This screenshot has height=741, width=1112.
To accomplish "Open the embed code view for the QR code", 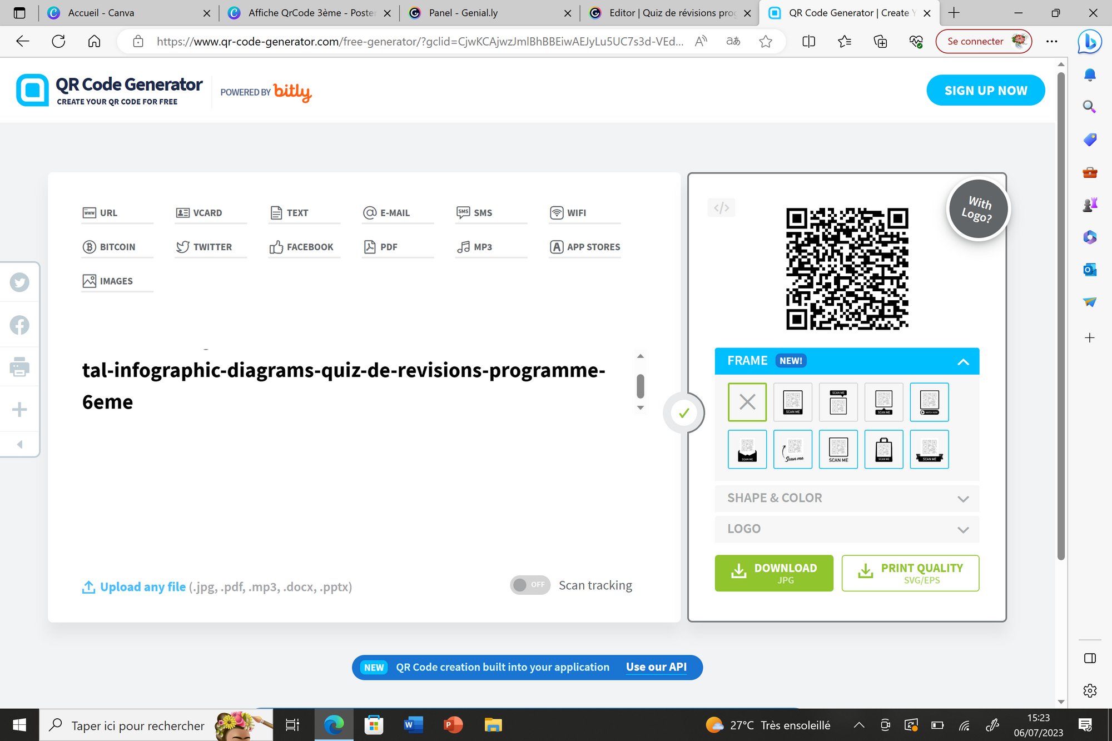I will tap(721, 207).
